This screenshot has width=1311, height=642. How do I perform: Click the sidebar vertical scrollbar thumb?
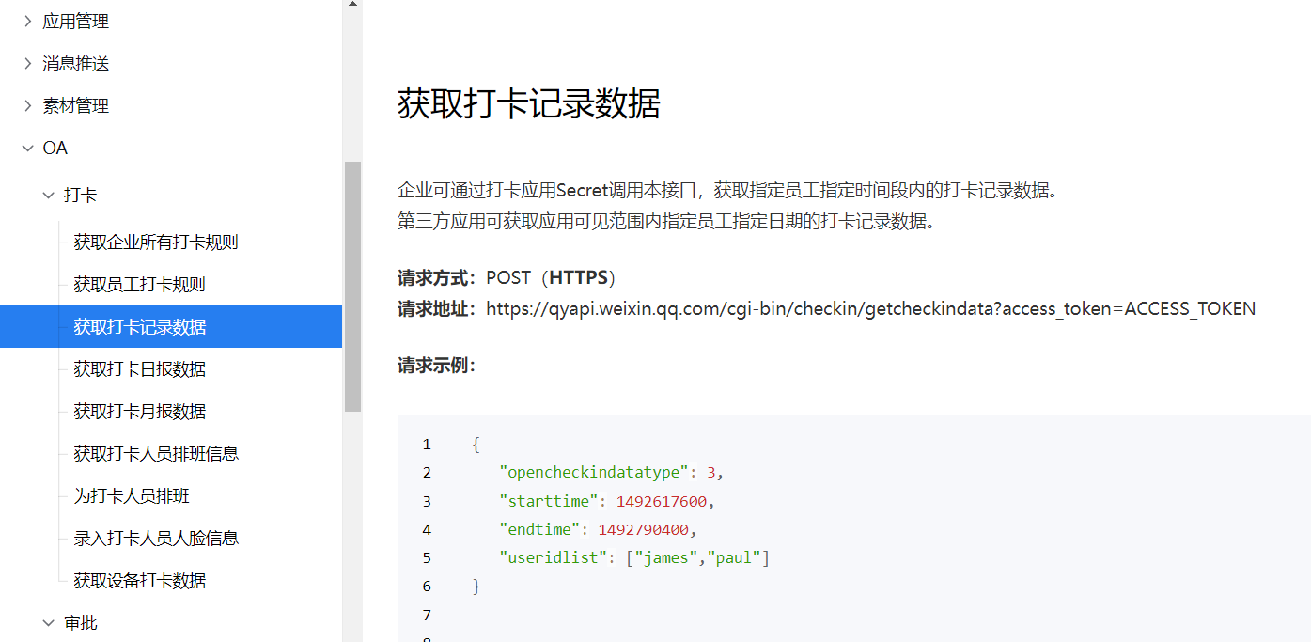click(x=352, y=286)
